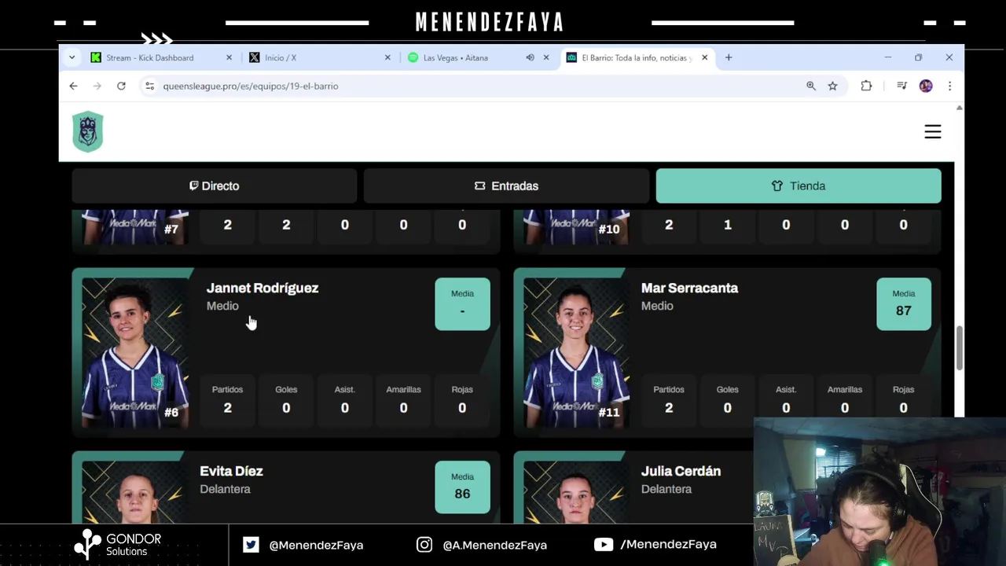
Task: Click the name Jannet Rodríguez
Action: [263, 288]
